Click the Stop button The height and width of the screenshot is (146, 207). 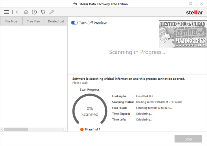coord(188,139)
